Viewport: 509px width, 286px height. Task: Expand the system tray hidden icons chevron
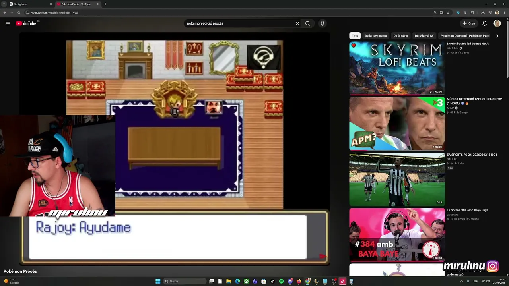tap(462, 281)
